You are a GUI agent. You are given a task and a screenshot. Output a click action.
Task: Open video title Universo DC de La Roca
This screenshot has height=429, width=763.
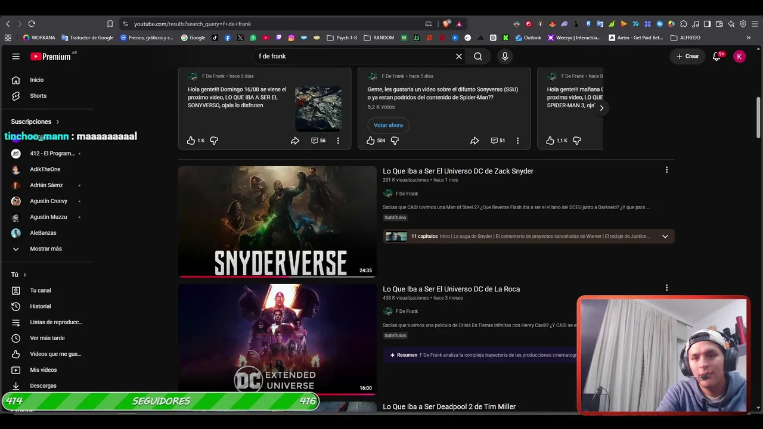click(451, 289)
